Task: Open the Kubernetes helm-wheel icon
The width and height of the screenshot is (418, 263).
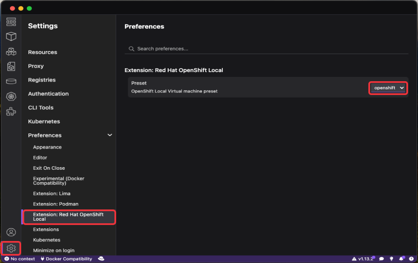Action: tap(11, 96)
